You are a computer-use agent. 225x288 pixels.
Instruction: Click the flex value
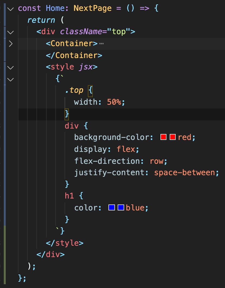click(126, 149)
